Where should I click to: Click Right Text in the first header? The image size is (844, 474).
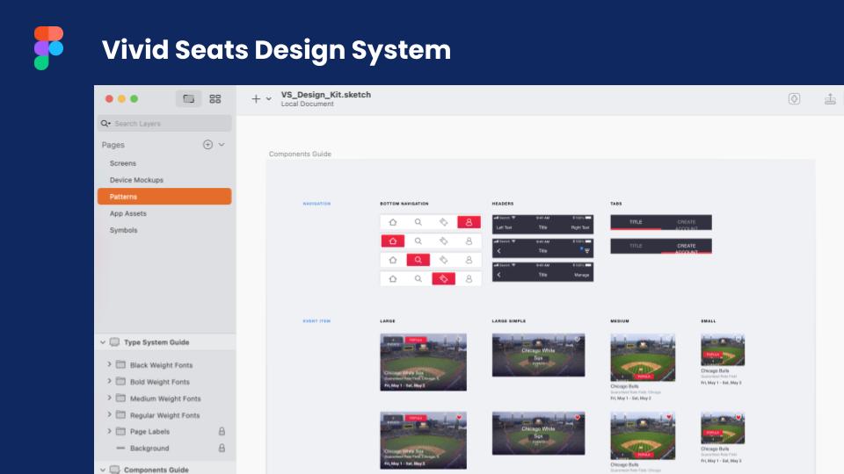pyautogui.click(x=580, y=228)
